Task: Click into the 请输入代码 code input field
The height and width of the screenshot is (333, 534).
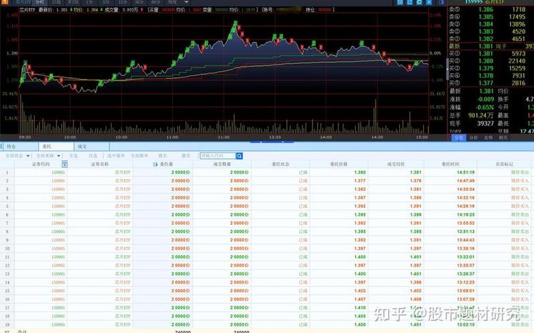Action: tap(217, 155)
